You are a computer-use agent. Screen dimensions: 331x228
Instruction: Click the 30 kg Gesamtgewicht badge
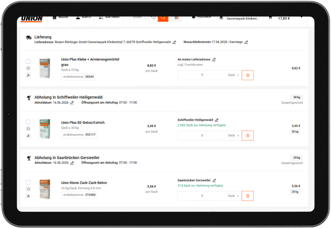[297, 97]
